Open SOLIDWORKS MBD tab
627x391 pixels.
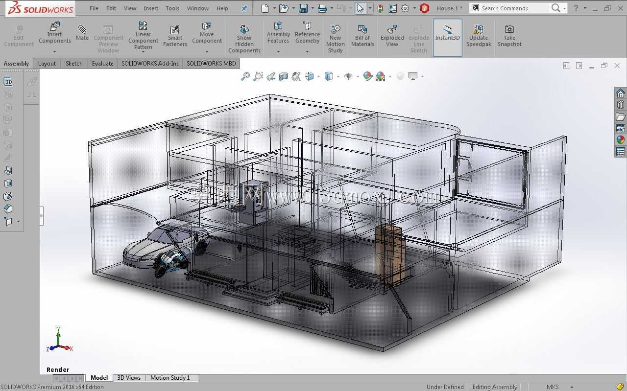point(211,63)
